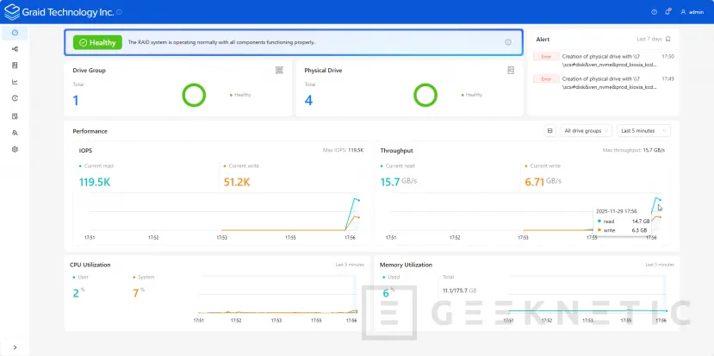Click the Physical Drive details icon
The width and height of the screenshot is (714, 356).
511,70
